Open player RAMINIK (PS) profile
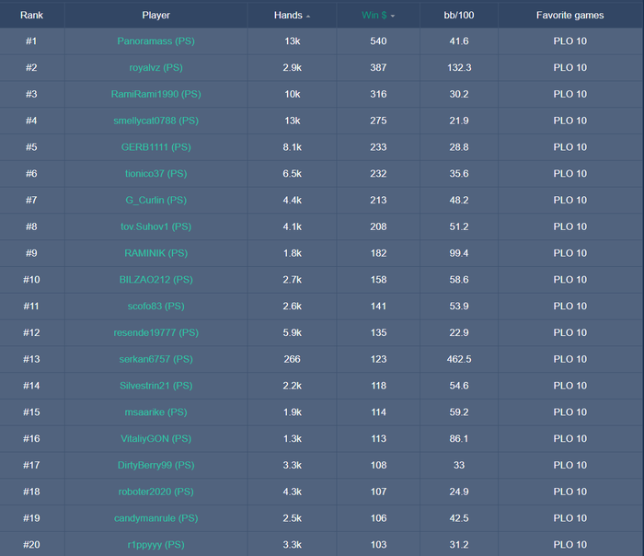Image resolution: width=644 pixels, height=556 pixels. 156,253
